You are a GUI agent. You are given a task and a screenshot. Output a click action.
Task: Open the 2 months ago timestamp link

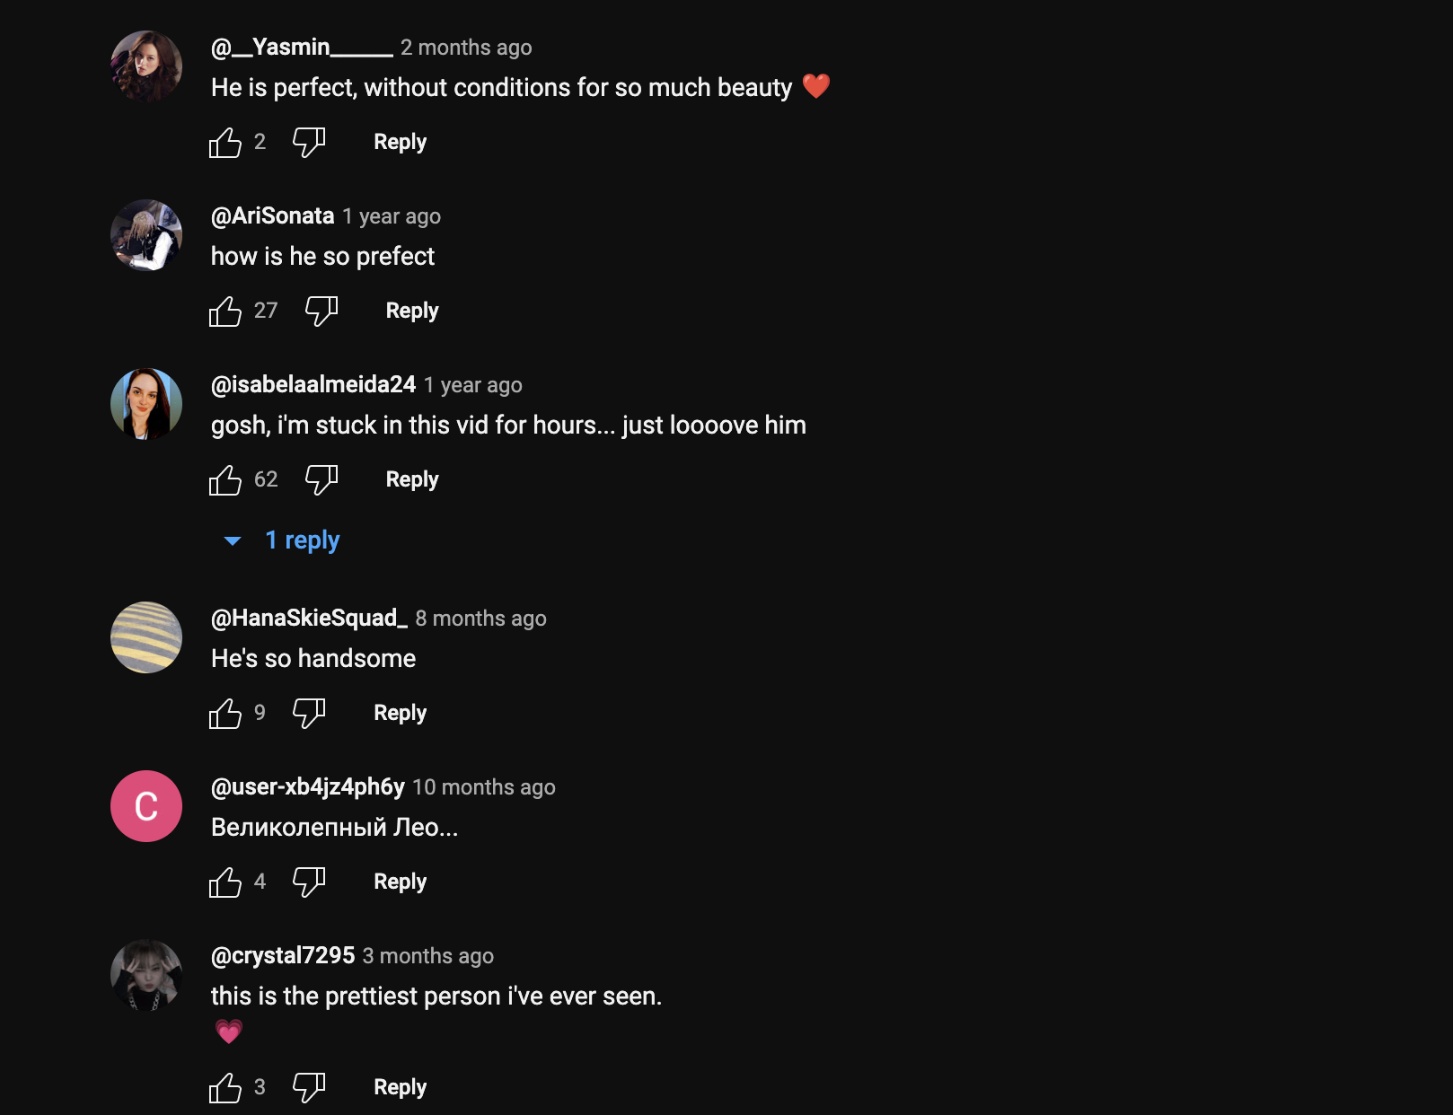465,47
